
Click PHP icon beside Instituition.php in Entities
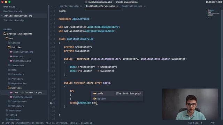pos(11,52)
